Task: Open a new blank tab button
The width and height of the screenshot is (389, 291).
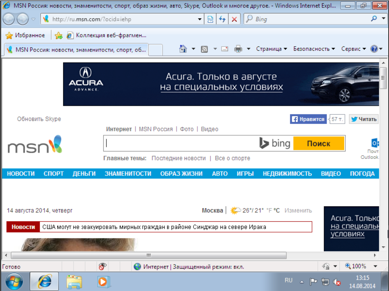Action: tap(156, 50)
